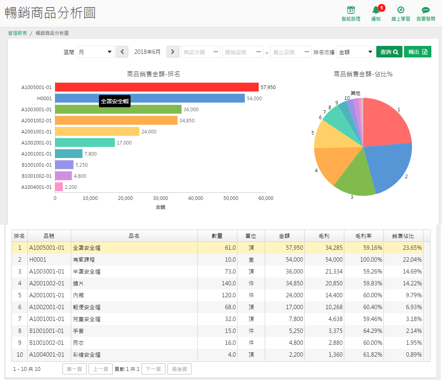Sort by the 金額 column header
Image resolution: width=442 pixels, height=380 pixels.
(x=285, y=236)
